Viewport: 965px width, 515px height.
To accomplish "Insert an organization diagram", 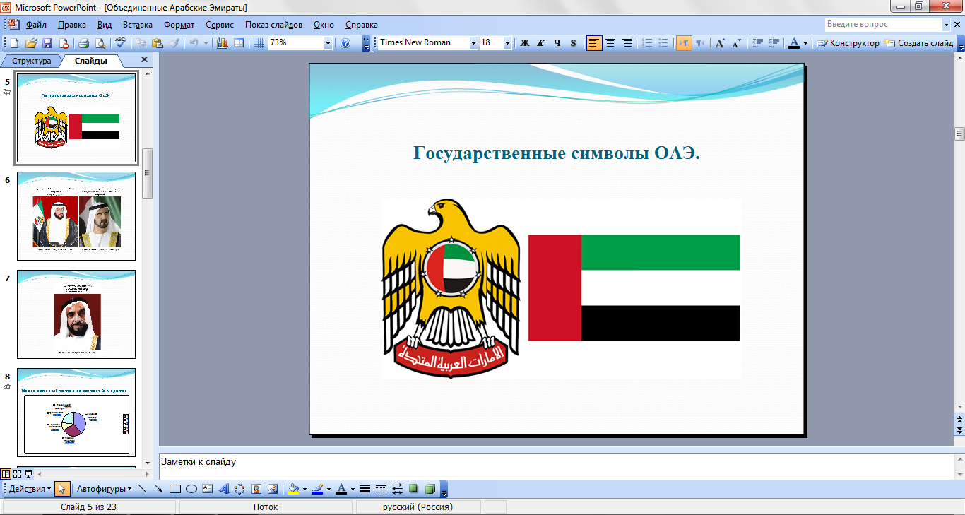I will coord(240,489).
